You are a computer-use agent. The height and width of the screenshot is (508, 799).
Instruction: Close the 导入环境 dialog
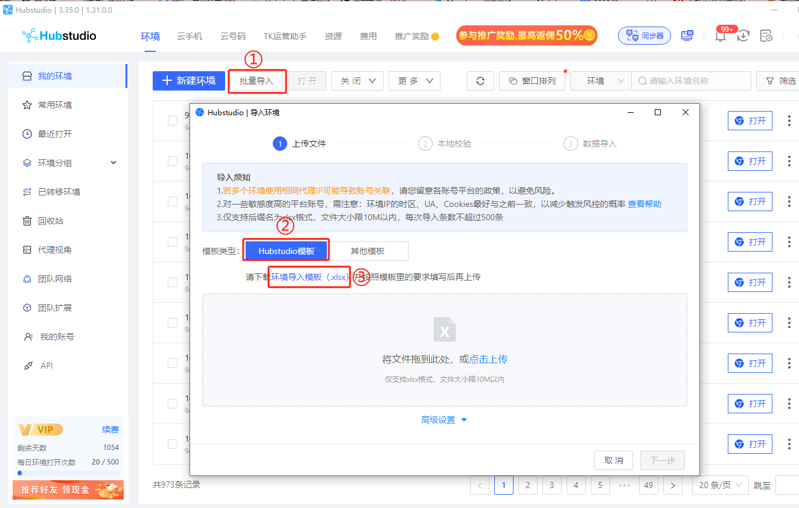tap(685, 112)
